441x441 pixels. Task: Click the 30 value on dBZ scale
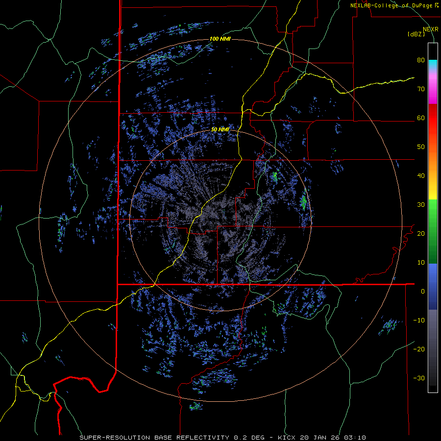click(421, 205)
